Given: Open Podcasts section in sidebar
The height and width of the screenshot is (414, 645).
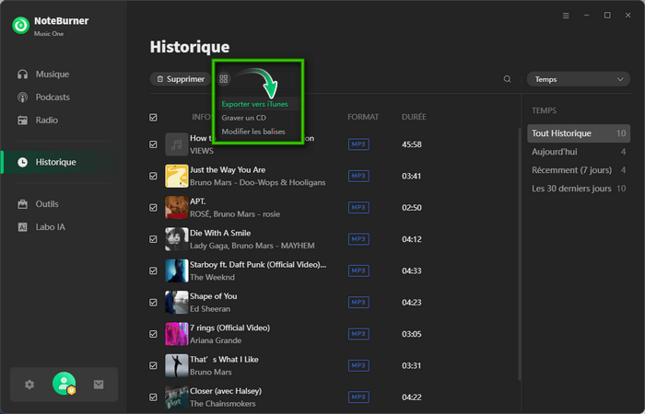Looking at the screenshot, I should pyautogui.click(x=53, y=97).
